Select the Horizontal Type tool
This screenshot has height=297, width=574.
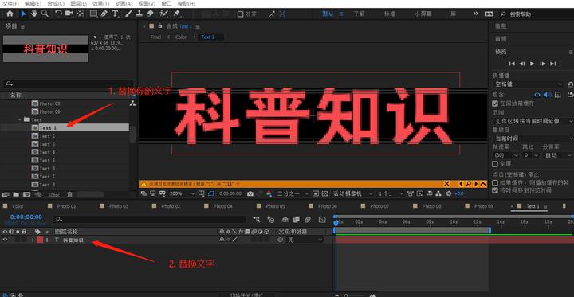click(115, 14)
